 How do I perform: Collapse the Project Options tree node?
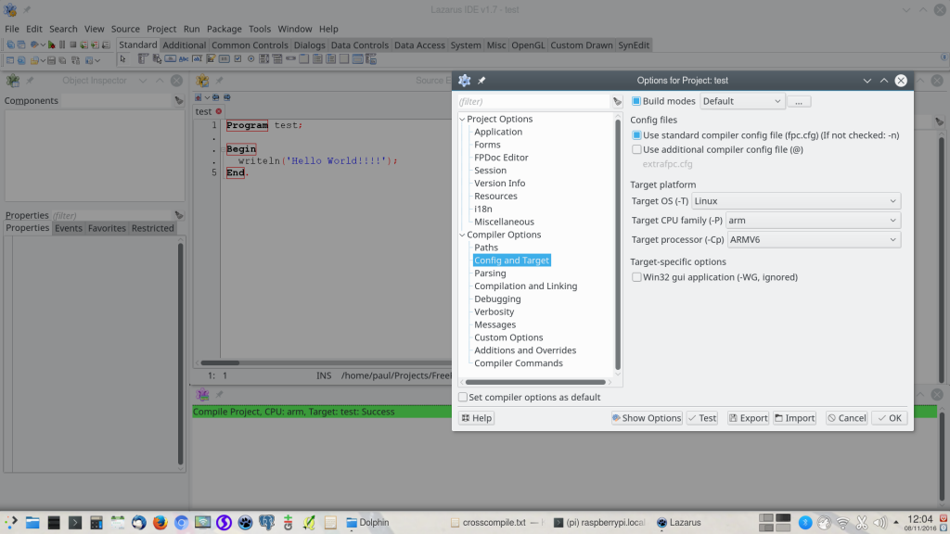tap(462, 120)
